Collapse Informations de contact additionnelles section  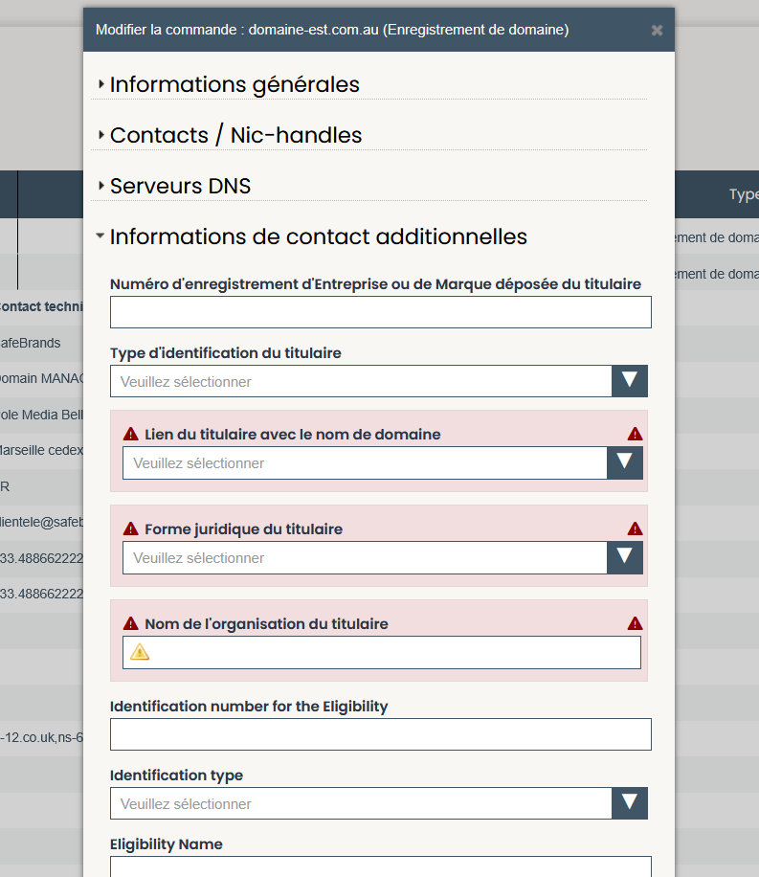[x=318, y=236]
